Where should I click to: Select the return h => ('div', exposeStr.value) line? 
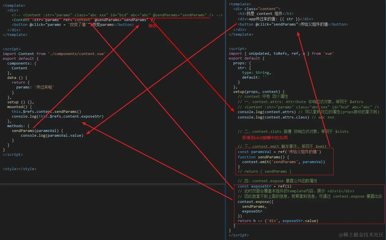278,221
